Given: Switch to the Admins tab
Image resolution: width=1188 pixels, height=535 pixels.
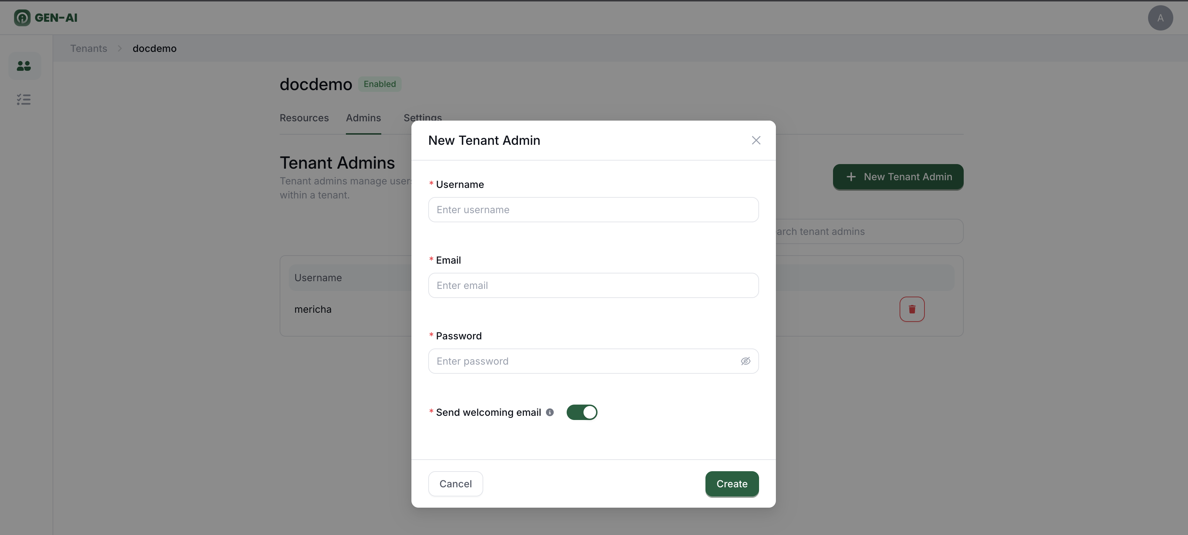Looking at the screenshot, I should coord(363,118).
